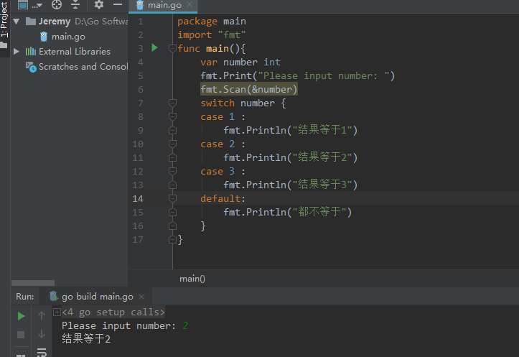This screenshot has width=519, height=357.
Task: Collapse the Jeremy project folder
Action: [17, 22]
